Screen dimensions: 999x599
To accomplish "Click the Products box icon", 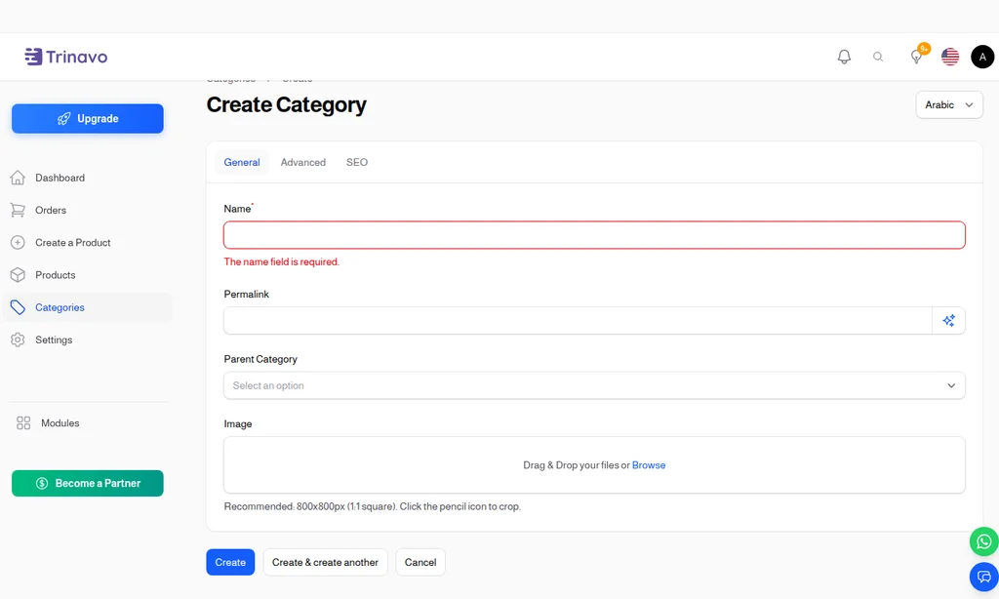I will click(18, 275).
